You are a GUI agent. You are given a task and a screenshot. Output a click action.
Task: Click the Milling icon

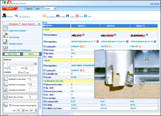4,16
